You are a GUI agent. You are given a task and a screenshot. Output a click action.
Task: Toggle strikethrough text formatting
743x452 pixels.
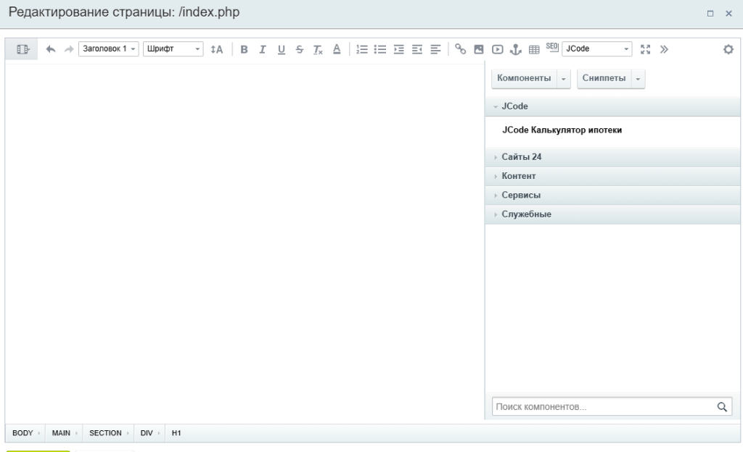[299, 49]
